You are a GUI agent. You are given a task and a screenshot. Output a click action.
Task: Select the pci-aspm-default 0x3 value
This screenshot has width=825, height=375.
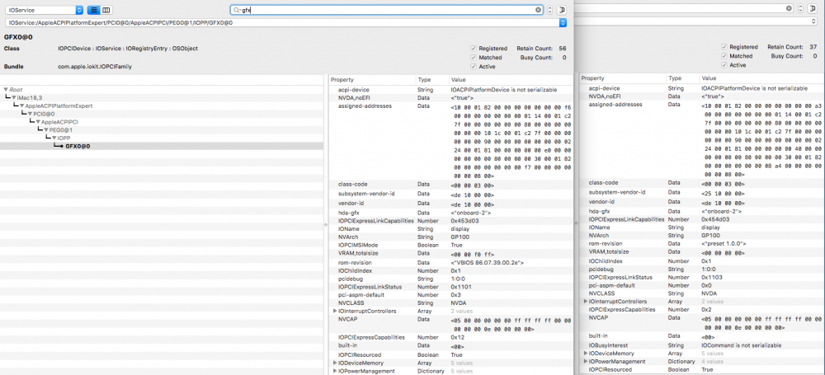455,295
